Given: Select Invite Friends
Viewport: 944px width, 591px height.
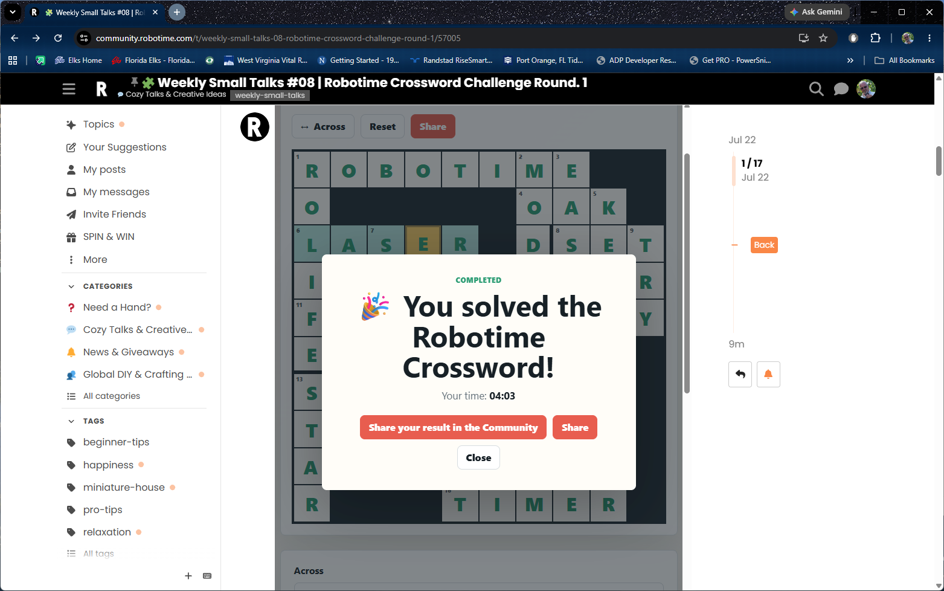Looking at the screenshot, I should point(115,215).
